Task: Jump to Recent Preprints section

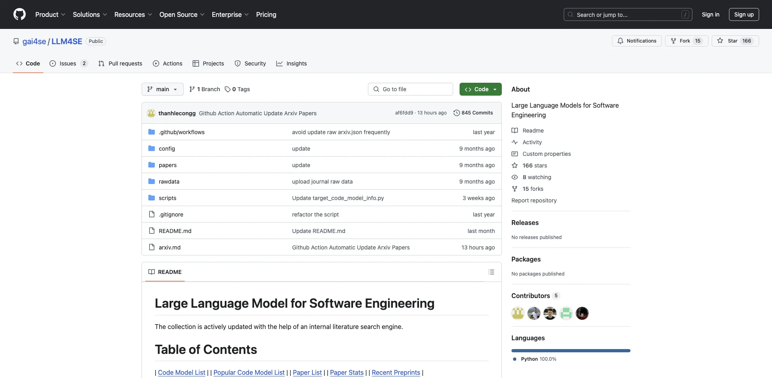Action: click(x=396, y=372)
